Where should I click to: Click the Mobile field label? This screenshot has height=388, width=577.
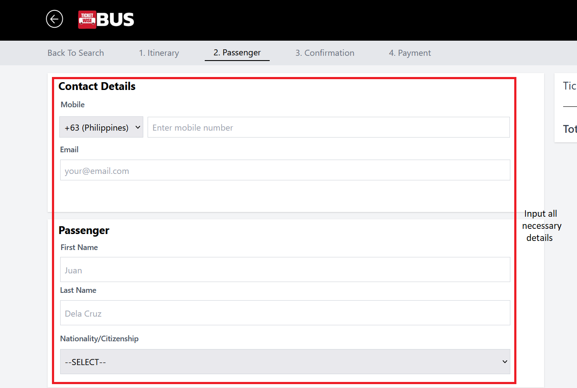pos(73,105)
